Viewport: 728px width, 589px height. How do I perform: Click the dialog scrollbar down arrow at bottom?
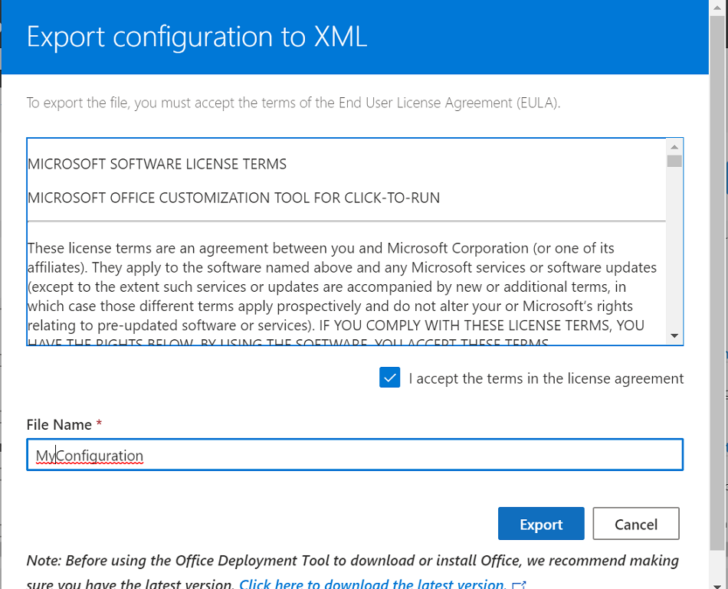[x=718, y=583]
